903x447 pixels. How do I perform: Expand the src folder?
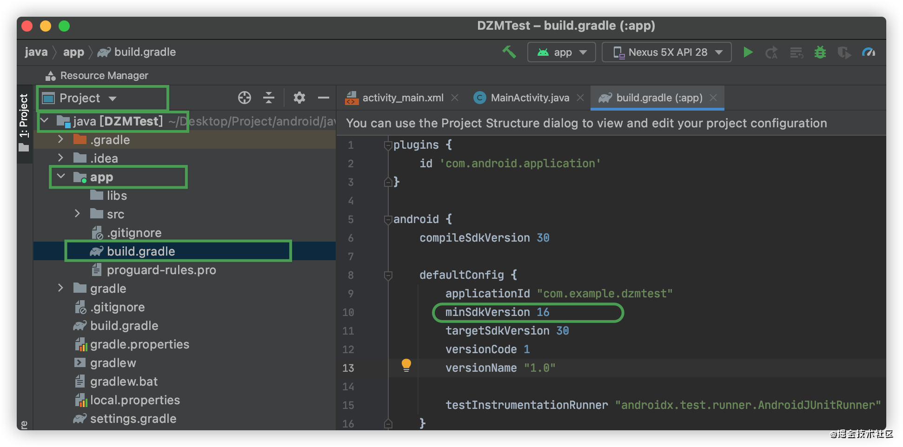coord(77,213)
